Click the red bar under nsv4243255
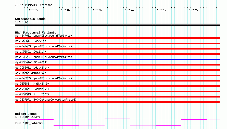 click(x=117, y=81)
